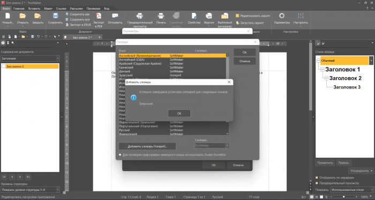Select Зулусский Hunspell row in language list
The height and width of the screenshot is (200, 375).
pos(172,75)
